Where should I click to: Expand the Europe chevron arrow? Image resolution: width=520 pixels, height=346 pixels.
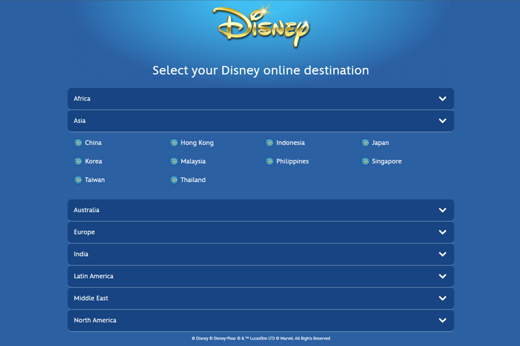442,232
